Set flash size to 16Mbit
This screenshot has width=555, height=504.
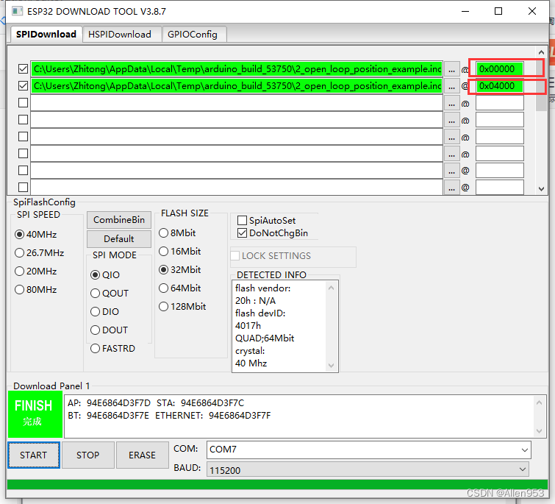[x=180, y=252]
